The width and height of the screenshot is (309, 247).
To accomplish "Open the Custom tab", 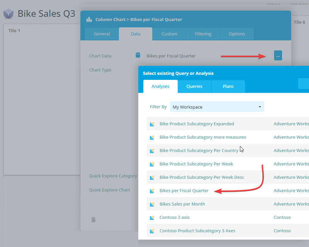I will coord(169,34).
